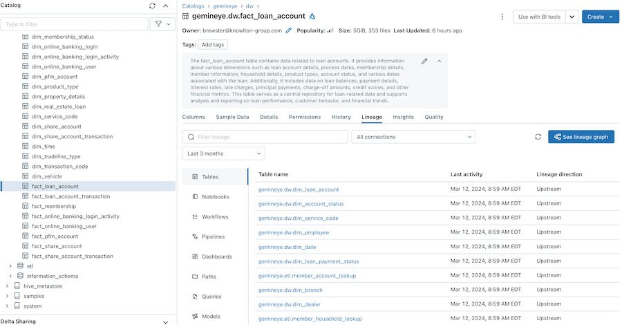Select Models in lineage sidebar
622x325 pixels.
(215, 316)
